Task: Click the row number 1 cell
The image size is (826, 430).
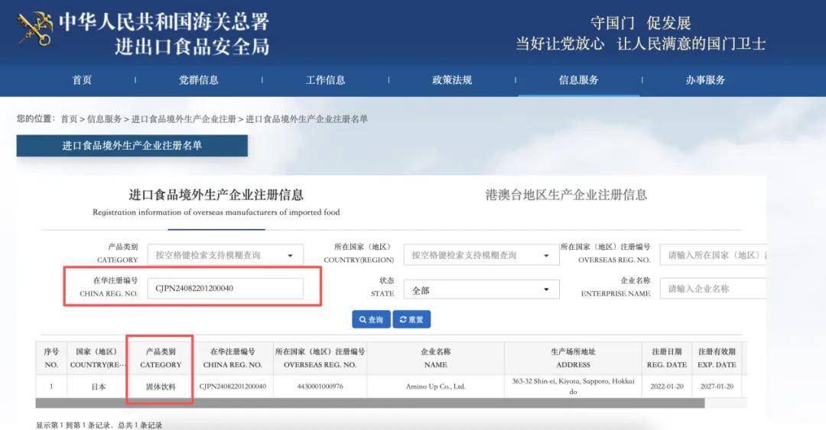Action: click(x=51, y=386)
